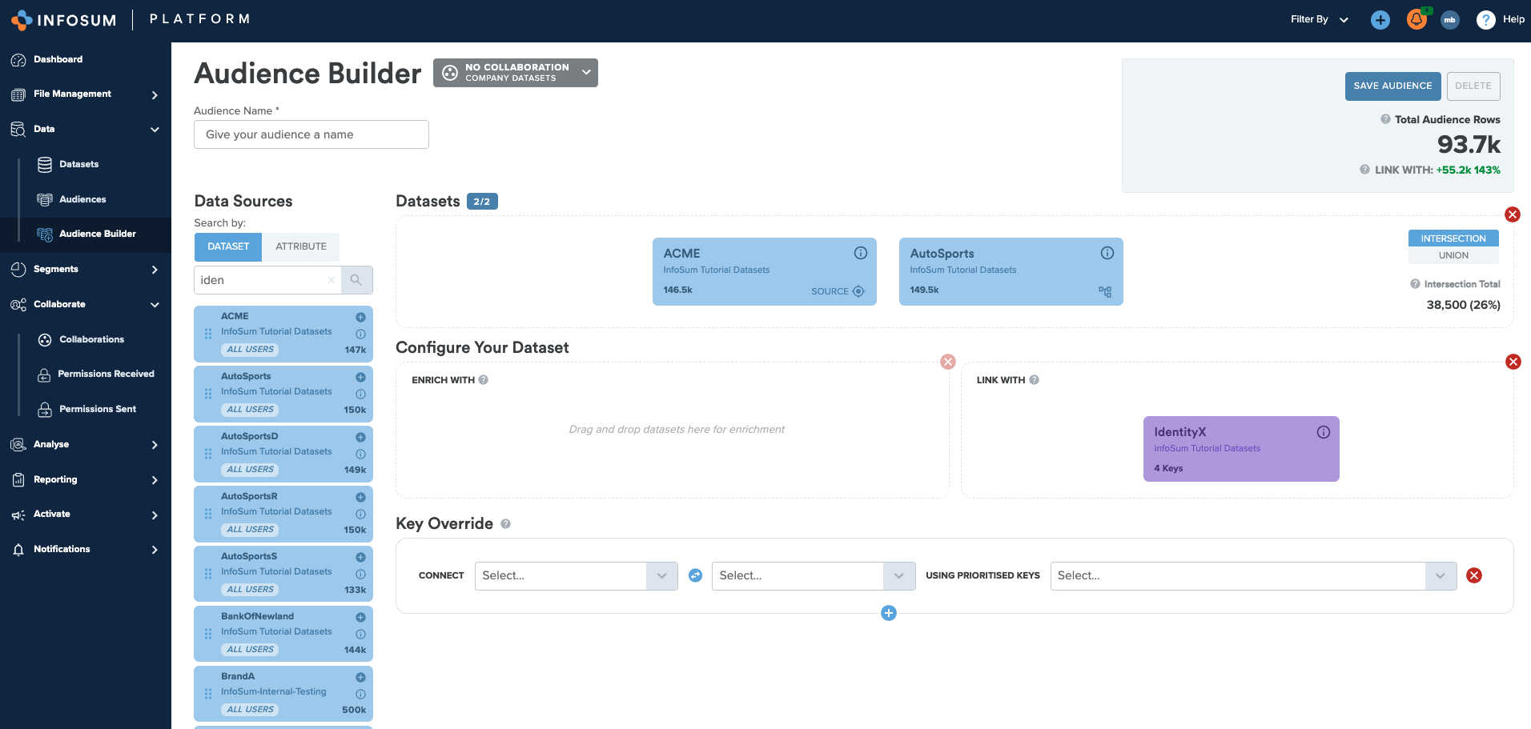
Task: Open Datasets in sidebar
Action: [x=78, y=164]
